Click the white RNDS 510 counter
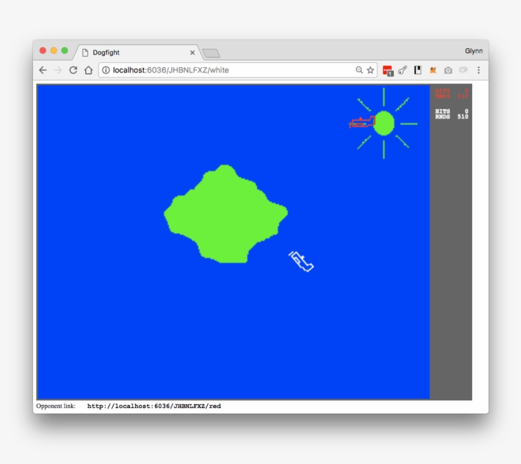Image resolution: width=521 pixels, height=464 pixels. pyautogui.click(x=452, y=117)
